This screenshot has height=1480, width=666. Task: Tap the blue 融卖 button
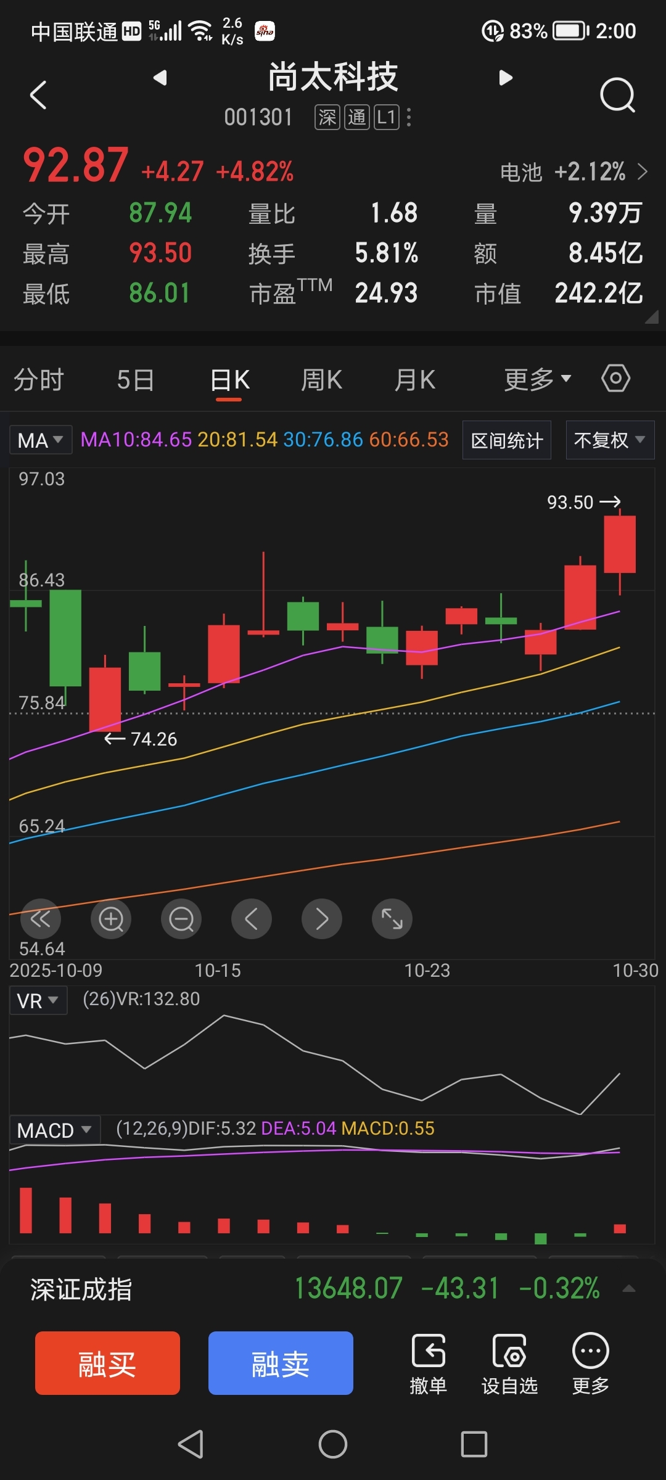(281, 1363)
